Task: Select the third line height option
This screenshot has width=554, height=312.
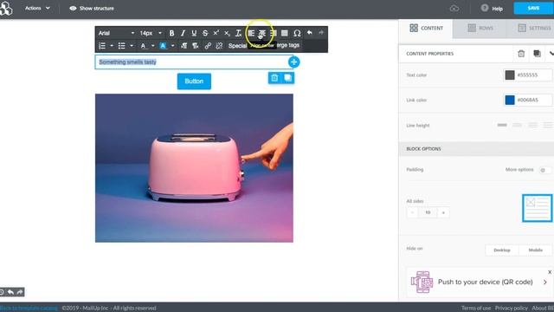Action: coord(532,125)
